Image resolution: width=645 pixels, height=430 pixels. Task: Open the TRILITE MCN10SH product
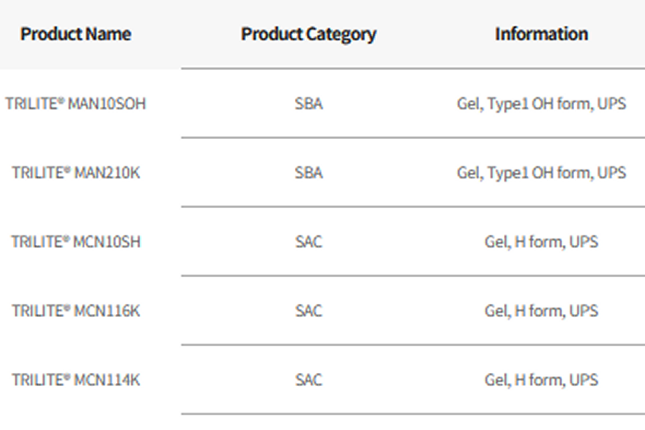click(x=76, y=241)
